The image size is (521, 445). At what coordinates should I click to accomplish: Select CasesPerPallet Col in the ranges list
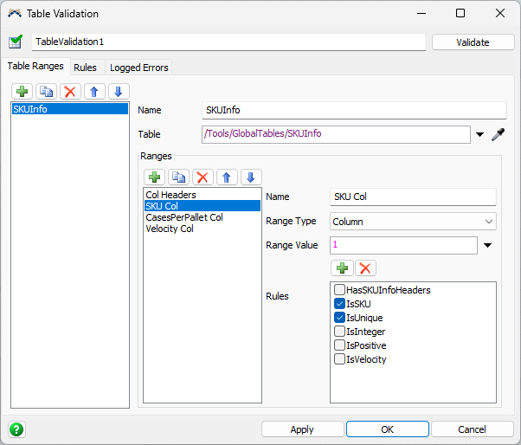click(x=184, y=217)
